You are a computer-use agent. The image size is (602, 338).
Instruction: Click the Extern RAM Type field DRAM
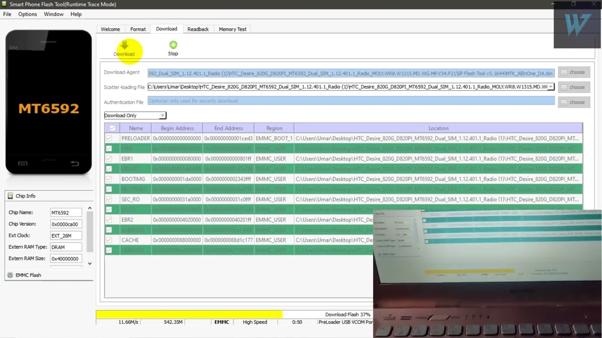[66, 247]
